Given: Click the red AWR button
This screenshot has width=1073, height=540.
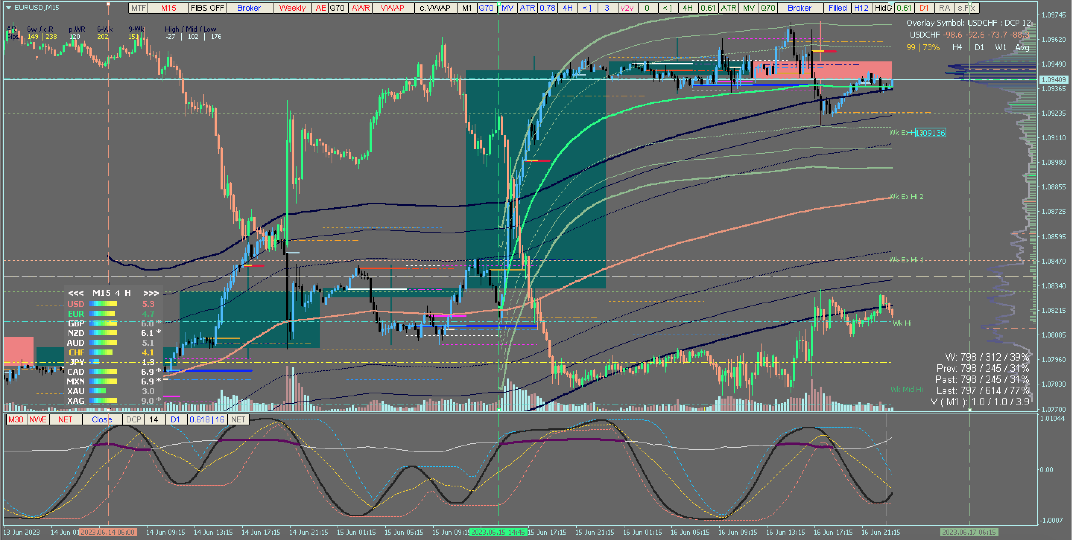Looking at the screenshot, I should click(360, 8).
